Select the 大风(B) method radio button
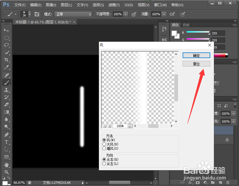Image resolution: width=239 pixels, height=186 pixels. (x=104, y=144)
